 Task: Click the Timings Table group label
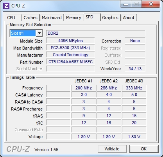22,77
